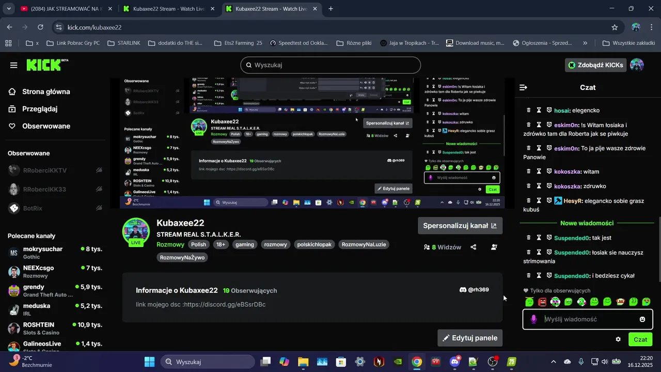Select the RozmowyNaŻywo tag
Screen dimensions: 661x372
[x=182, y=257]
